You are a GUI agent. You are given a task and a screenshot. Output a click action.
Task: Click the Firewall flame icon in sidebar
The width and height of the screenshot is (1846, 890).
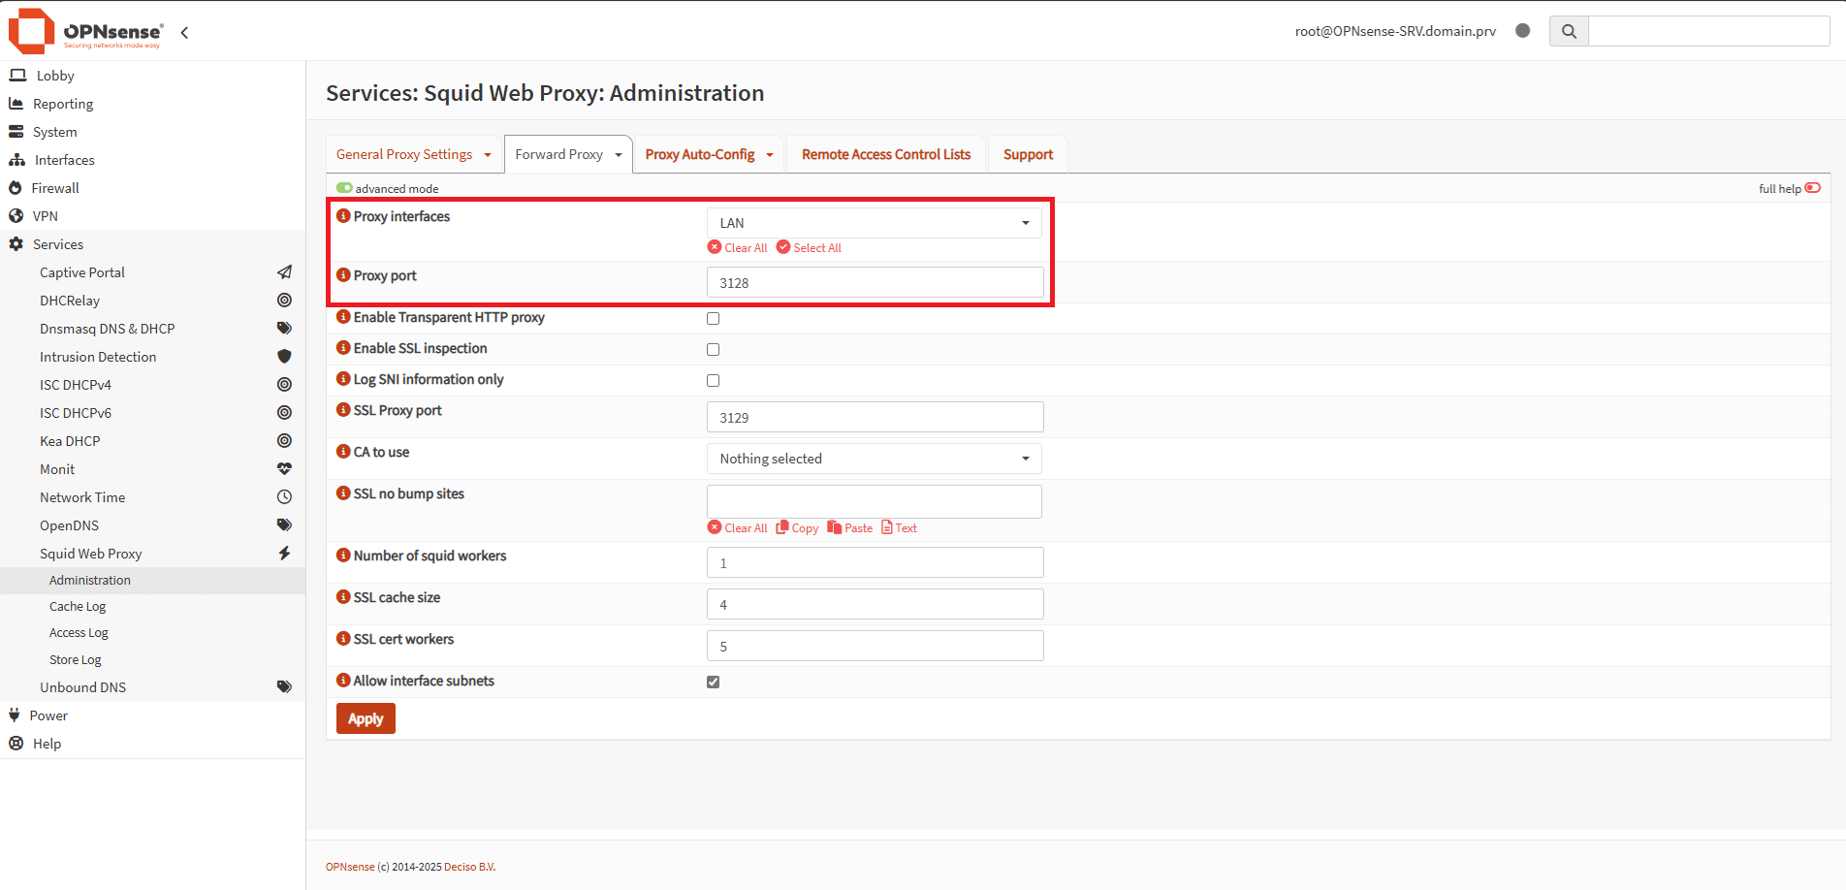(x=16, y=188)
